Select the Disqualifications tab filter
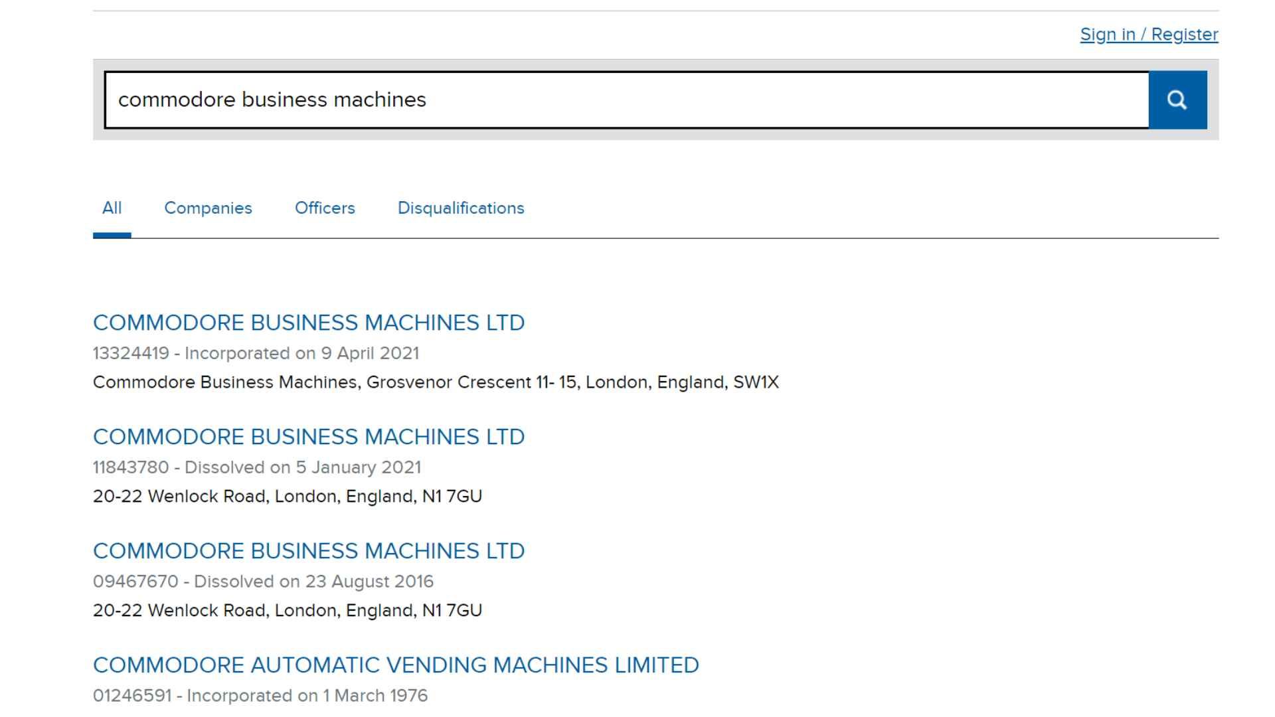 point(460,208)
